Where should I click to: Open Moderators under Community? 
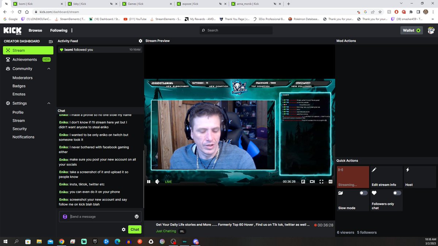pyautogui.click(x=22, y=78)
